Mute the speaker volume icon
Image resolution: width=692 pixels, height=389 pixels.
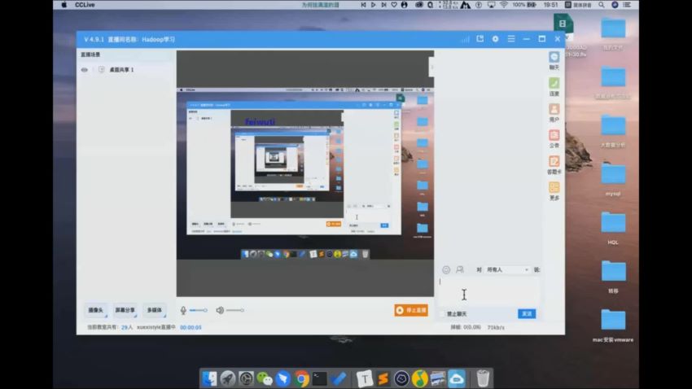point(219,310)
